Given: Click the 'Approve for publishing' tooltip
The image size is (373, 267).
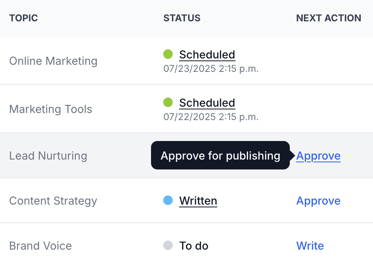Looking at the screenshot, I should [220, 156].
